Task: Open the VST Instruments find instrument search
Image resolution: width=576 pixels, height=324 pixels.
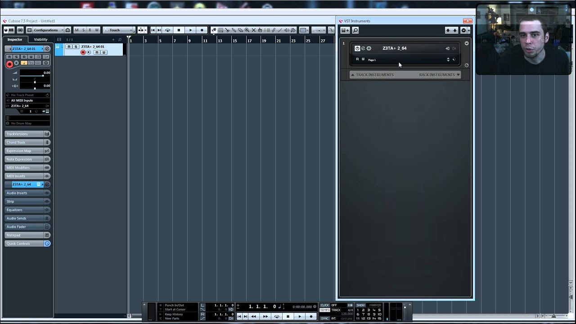Action: 355,30
